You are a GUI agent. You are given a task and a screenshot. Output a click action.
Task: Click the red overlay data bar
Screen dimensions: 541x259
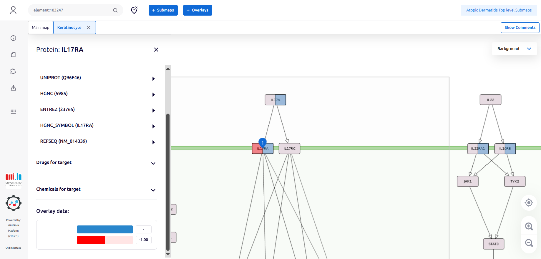click(91, 240)
